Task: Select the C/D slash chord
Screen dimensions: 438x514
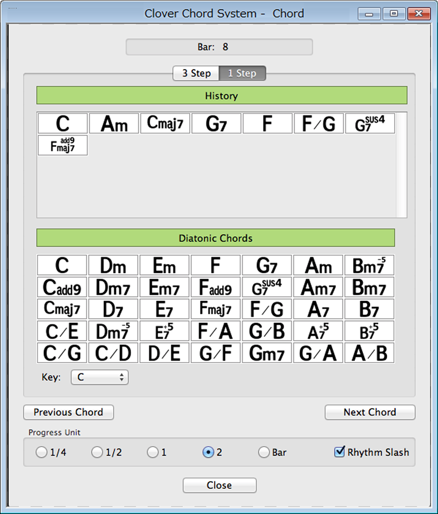Action: (113, 353)
